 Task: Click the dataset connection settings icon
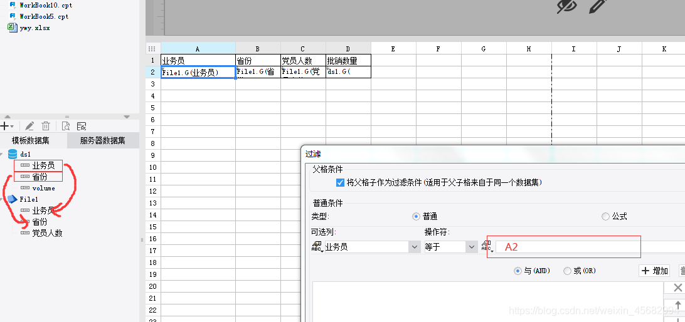tap(81, 126)
